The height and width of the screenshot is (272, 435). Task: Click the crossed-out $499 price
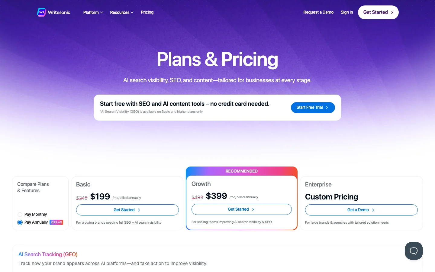[x=197, y=197]
